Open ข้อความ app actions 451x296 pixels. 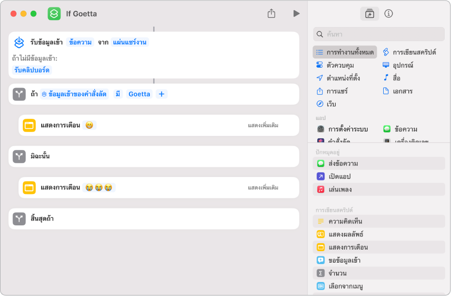click(400, 129)
